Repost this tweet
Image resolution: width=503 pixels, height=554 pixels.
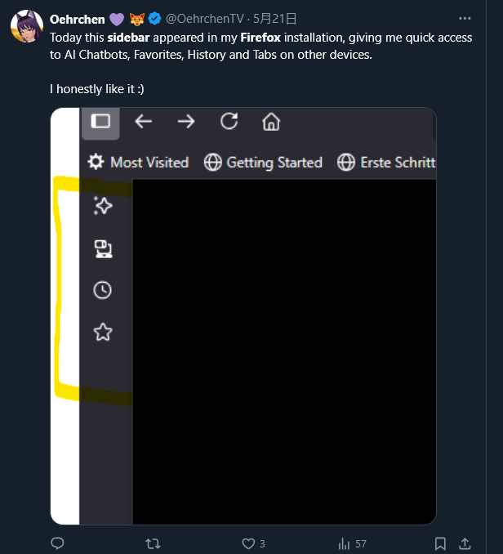(x=153, y=543)
